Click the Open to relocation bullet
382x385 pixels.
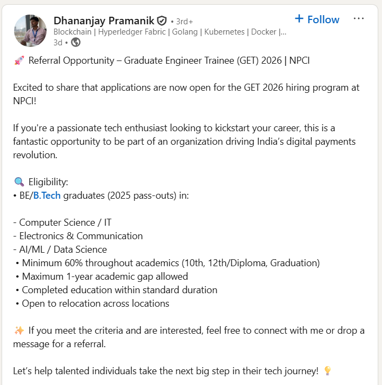[95, 303]
